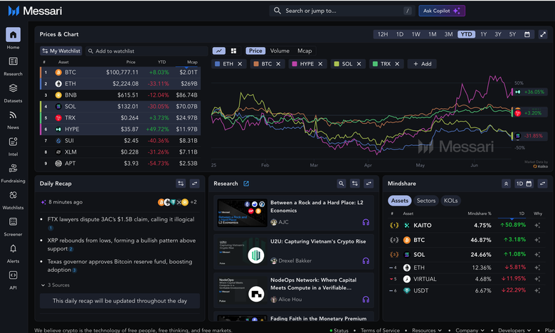Remove TRX from the chart
The width and height of the screenshot is (555, 333).
tap(397, 64)
